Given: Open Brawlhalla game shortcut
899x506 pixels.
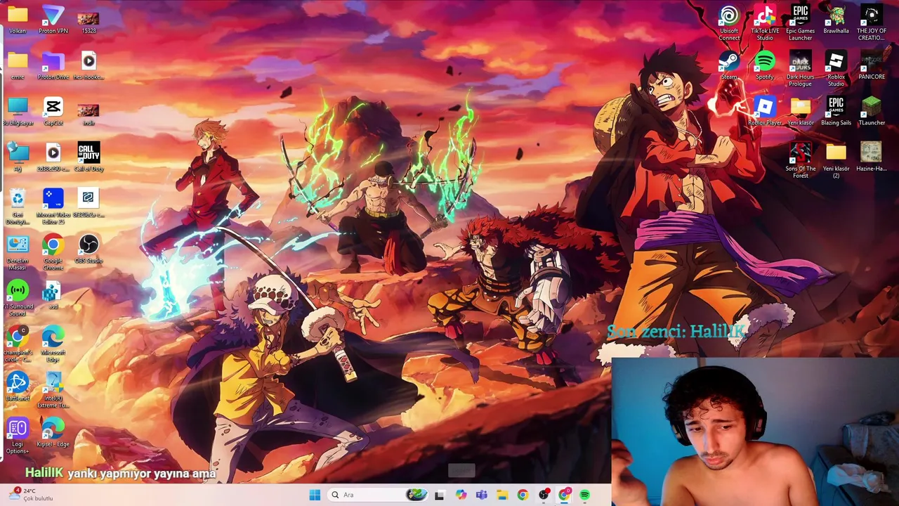Looking at the screenshot, I should (836, 19).
